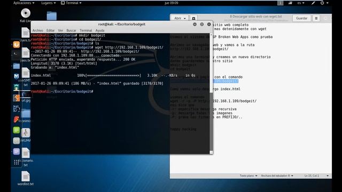Launch Faraday from the dock
The width and height of the screenshot is (342, 192).
(17, 119)
